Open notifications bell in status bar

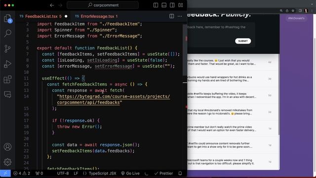pos(180,173)
